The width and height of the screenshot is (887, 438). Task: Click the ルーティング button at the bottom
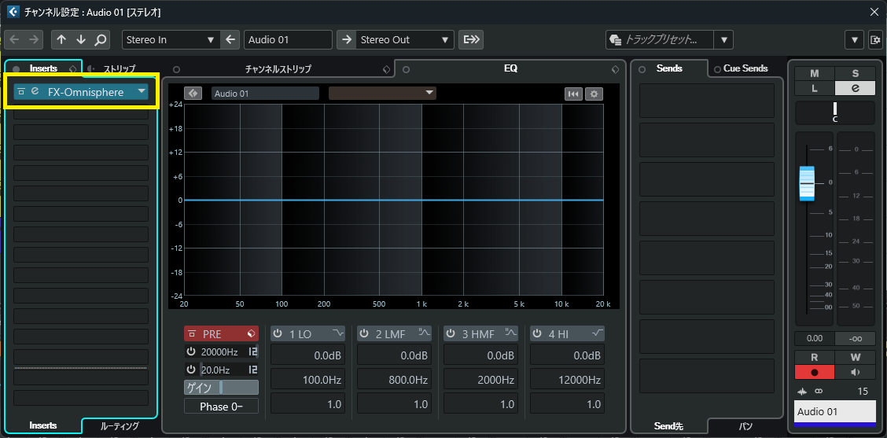point(120,426)
